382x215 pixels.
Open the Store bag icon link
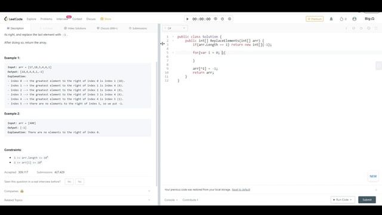106,19
